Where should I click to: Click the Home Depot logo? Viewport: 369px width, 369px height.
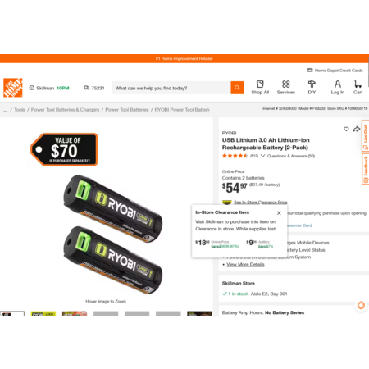(x=13, y=88)
